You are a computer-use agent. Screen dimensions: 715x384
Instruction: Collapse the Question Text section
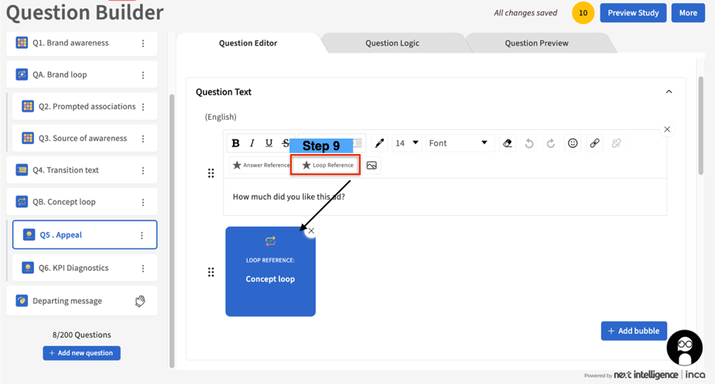click(669, 92)
